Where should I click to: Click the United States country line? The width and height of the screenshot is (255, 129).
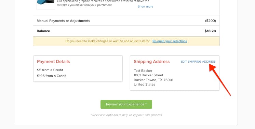click(x=145, y=85)
